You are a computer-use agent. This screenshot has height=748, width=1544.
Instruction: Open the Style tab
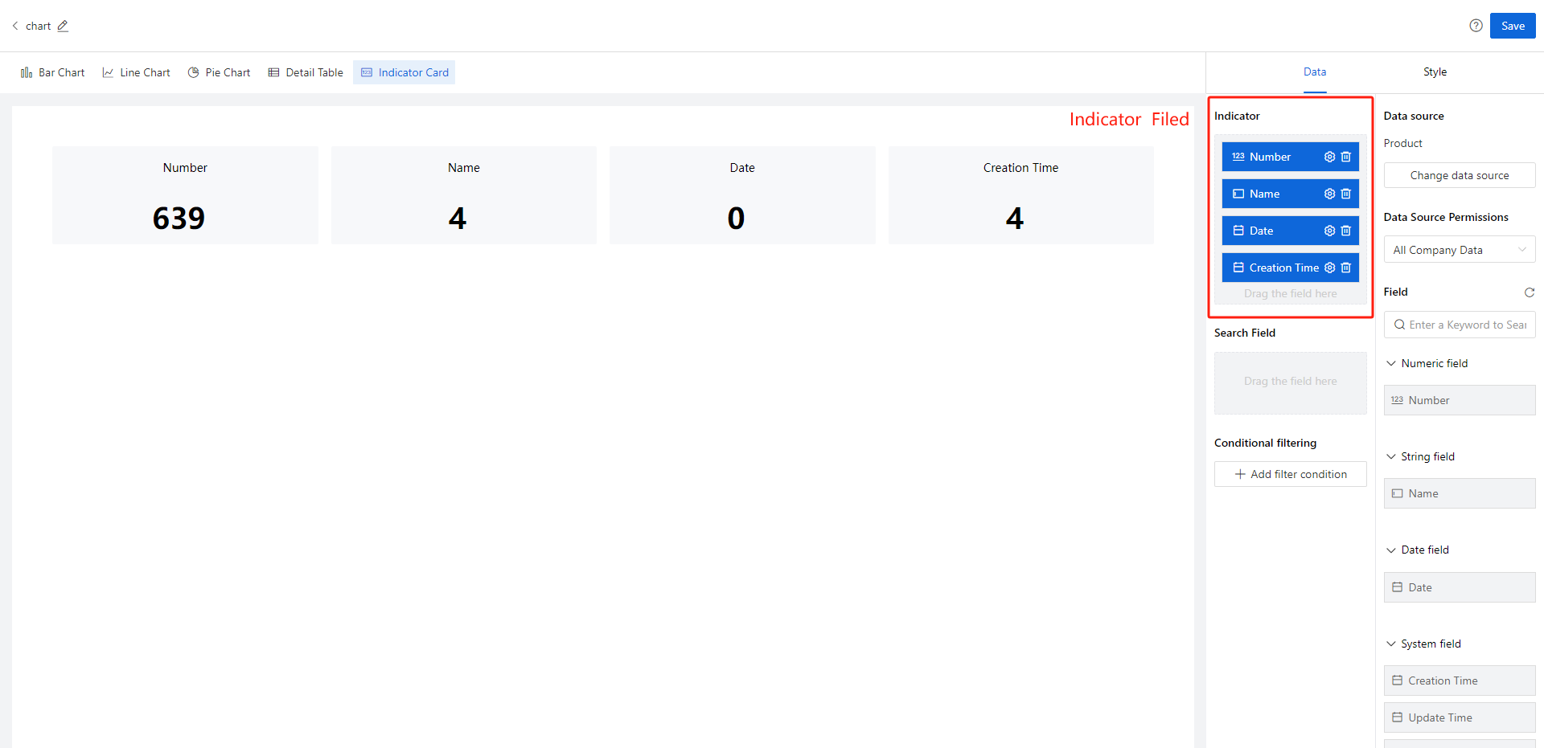click(x=1435, y=72)
